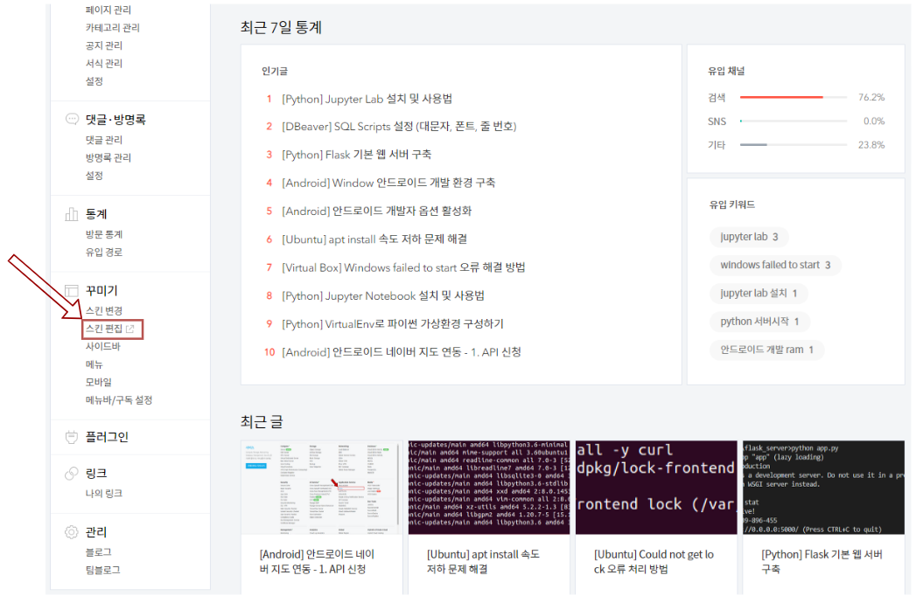Open recent post title 안드로이드 네이버 지도 연동
The width and height of the screenshot is (916, 603).
coord(317,562)
